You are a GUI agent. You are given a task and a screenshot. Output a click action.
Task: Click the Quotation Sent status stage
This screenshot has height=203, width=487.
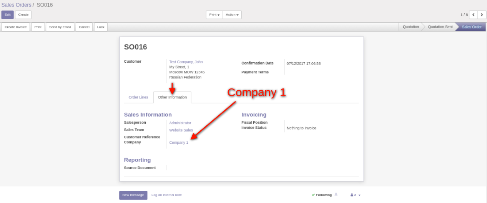(440, 27)
